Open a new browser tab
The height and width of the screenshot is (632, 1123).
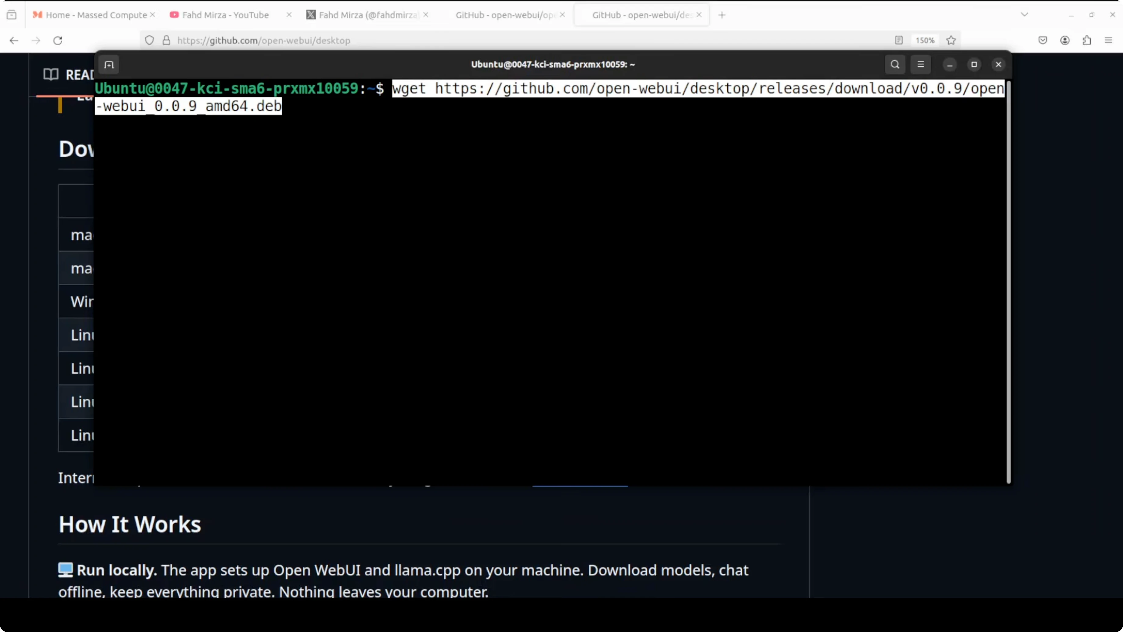pyautogui.click(x=722, y=15)
